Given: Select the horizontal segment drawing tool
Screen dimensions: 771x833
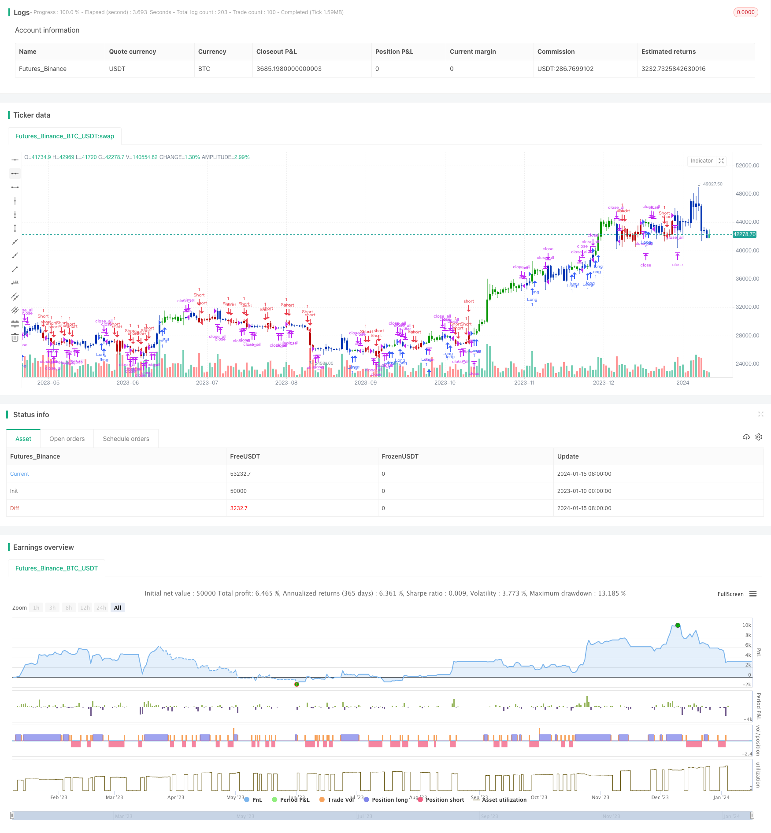Looking at the screenshot, I should tap(15, 187).
